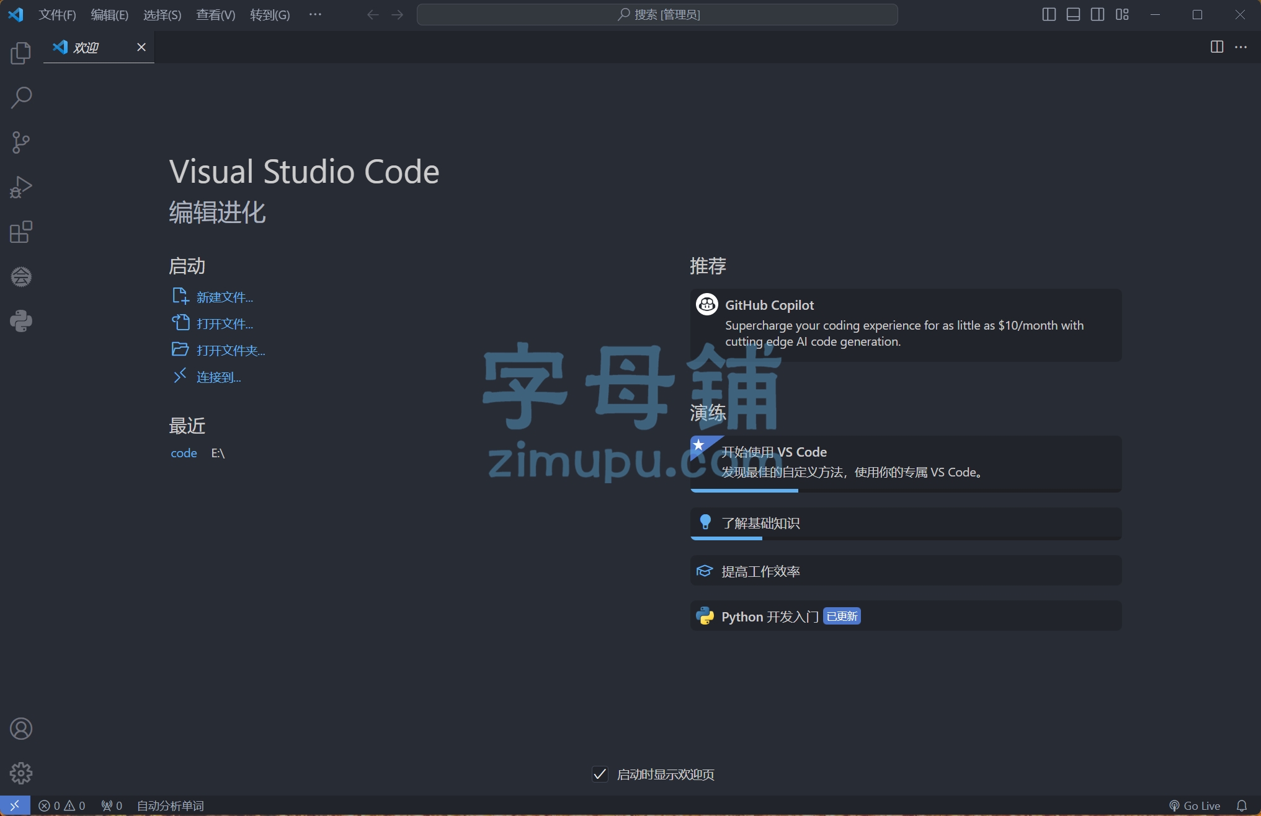This screenshot has height=816, width=1261.
Task: Open the Extensions view
Action: point(21,232)
